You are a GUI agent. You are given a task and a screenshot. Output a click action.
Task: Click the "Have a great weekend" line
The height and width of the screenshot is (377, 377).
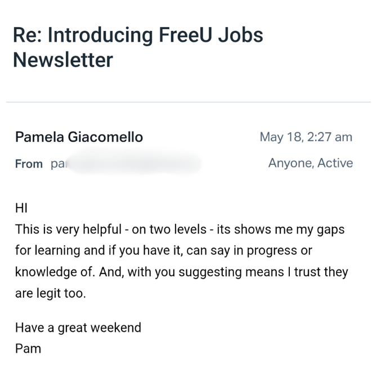point(78,327)
